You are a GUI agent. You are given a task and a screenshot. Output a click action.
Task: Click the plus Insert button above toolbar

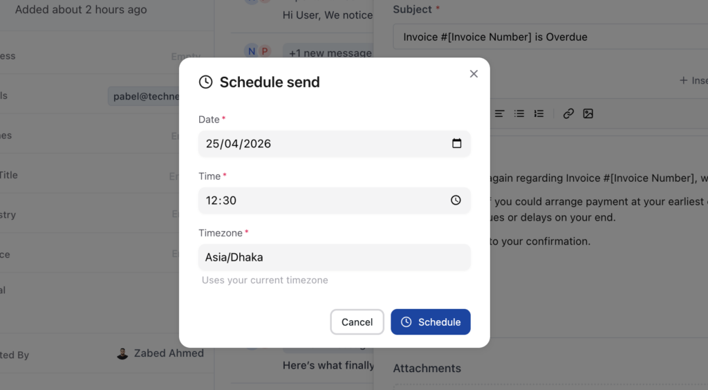pyautogui.click(x=693, y=81)
